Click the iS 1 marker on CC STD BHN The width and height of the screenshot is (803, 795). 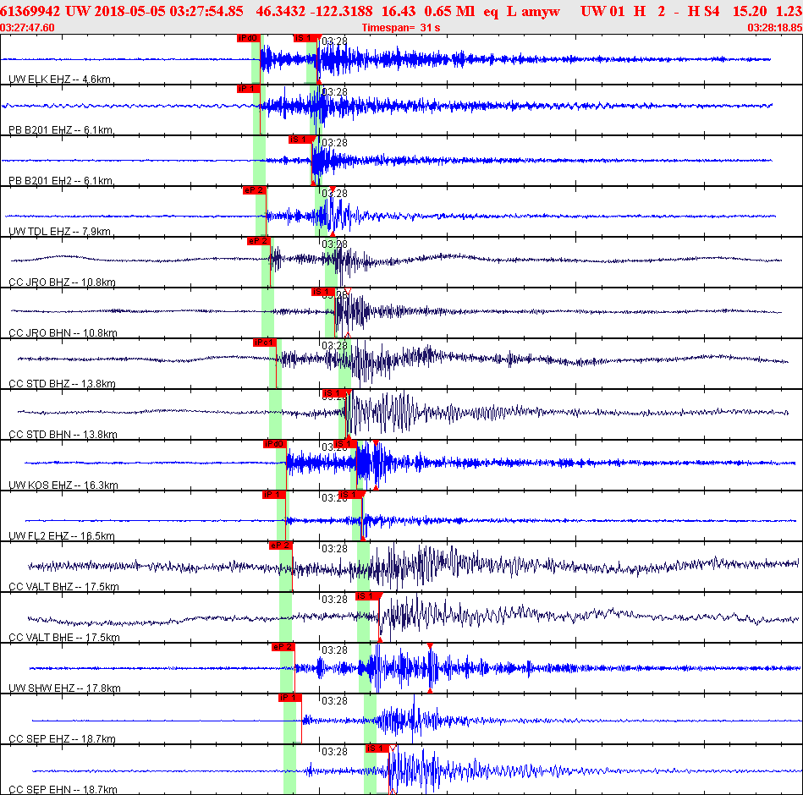[334, 393]
